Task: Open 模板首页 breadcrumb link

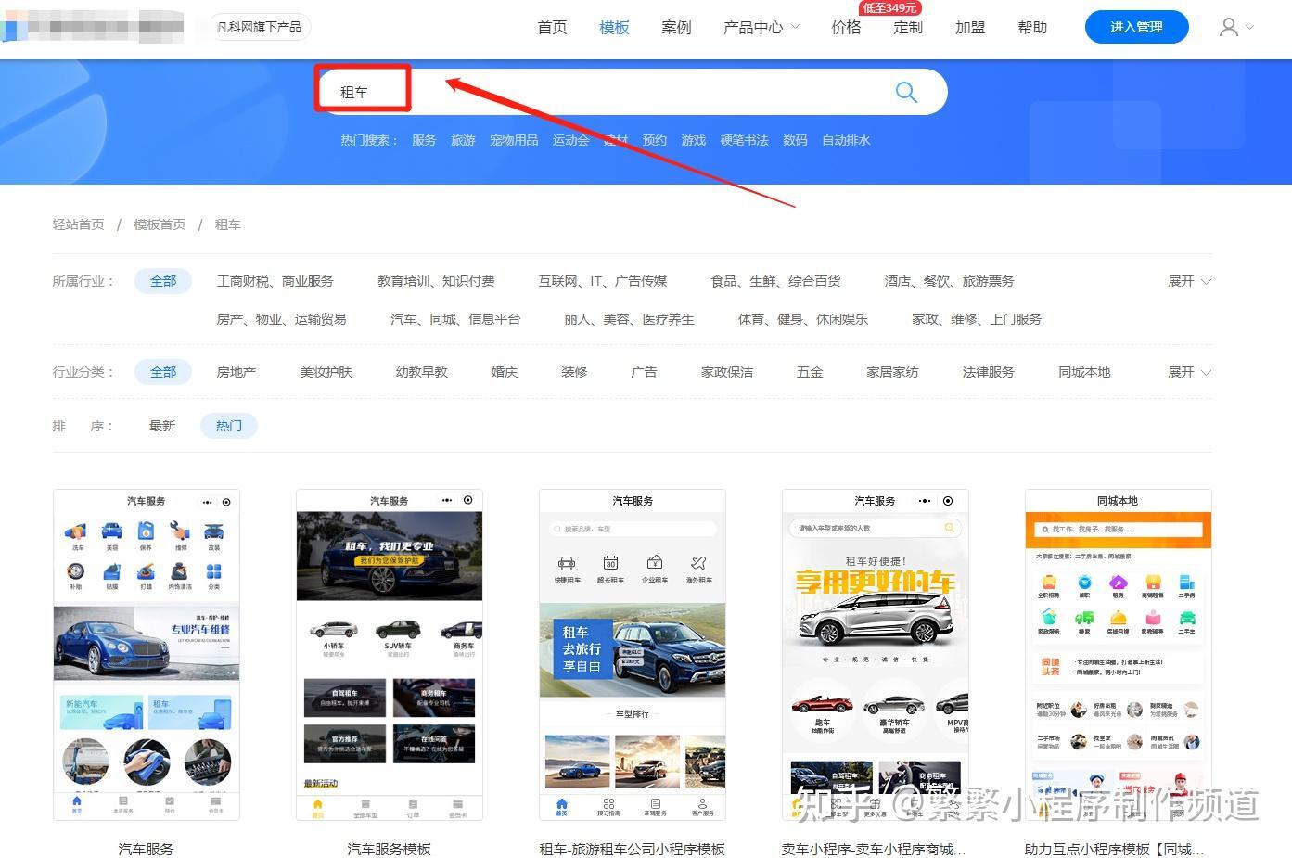Action: (160, 224)
